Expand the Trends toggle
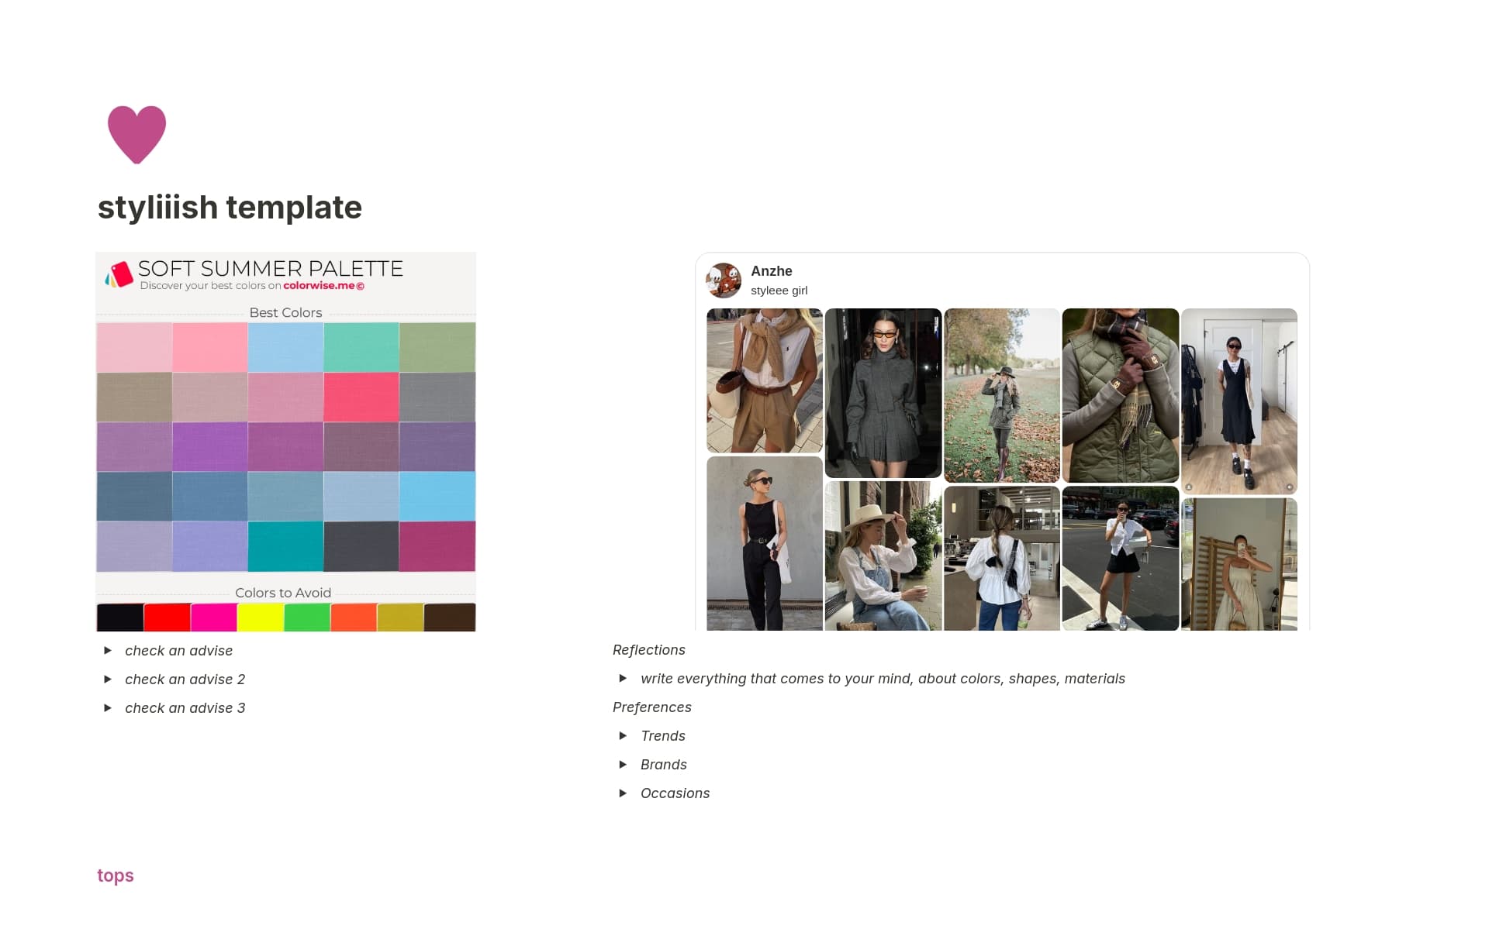Image resolution: width=1489 pixels, height=929 pixels. 623,736
